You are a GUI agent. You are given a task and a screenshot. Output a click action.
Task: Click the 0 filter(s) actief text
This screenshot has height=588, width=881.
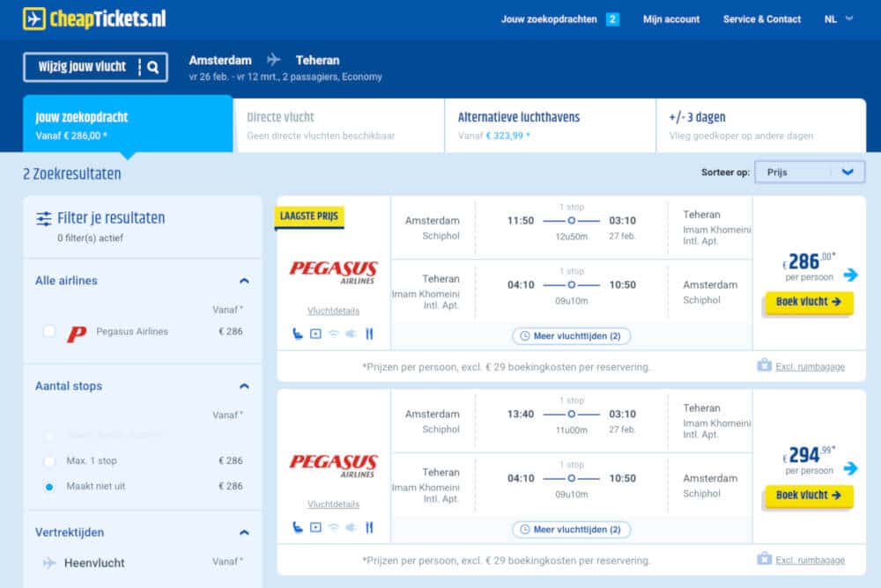point(90,239)
